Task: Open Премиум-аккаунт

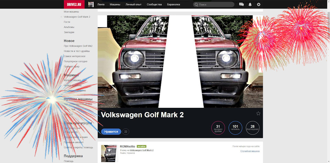Action: point(74,142)
